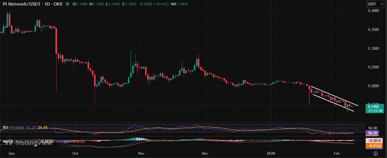The image size is (387, 158).
Task: Select the MACD indicator legend
Action: tap(8, 142)
